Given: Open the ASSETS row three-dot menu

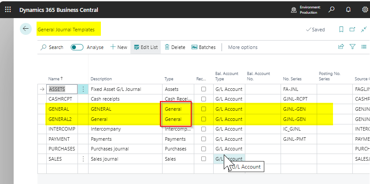Looking at the screenshot, I should 83,89.
